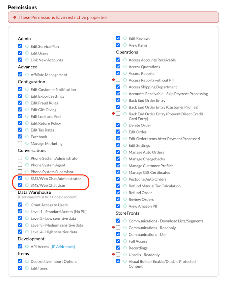228x286 pixels.
Task: Enable Communications - Readonly checkbox
Action: (118, 228)
